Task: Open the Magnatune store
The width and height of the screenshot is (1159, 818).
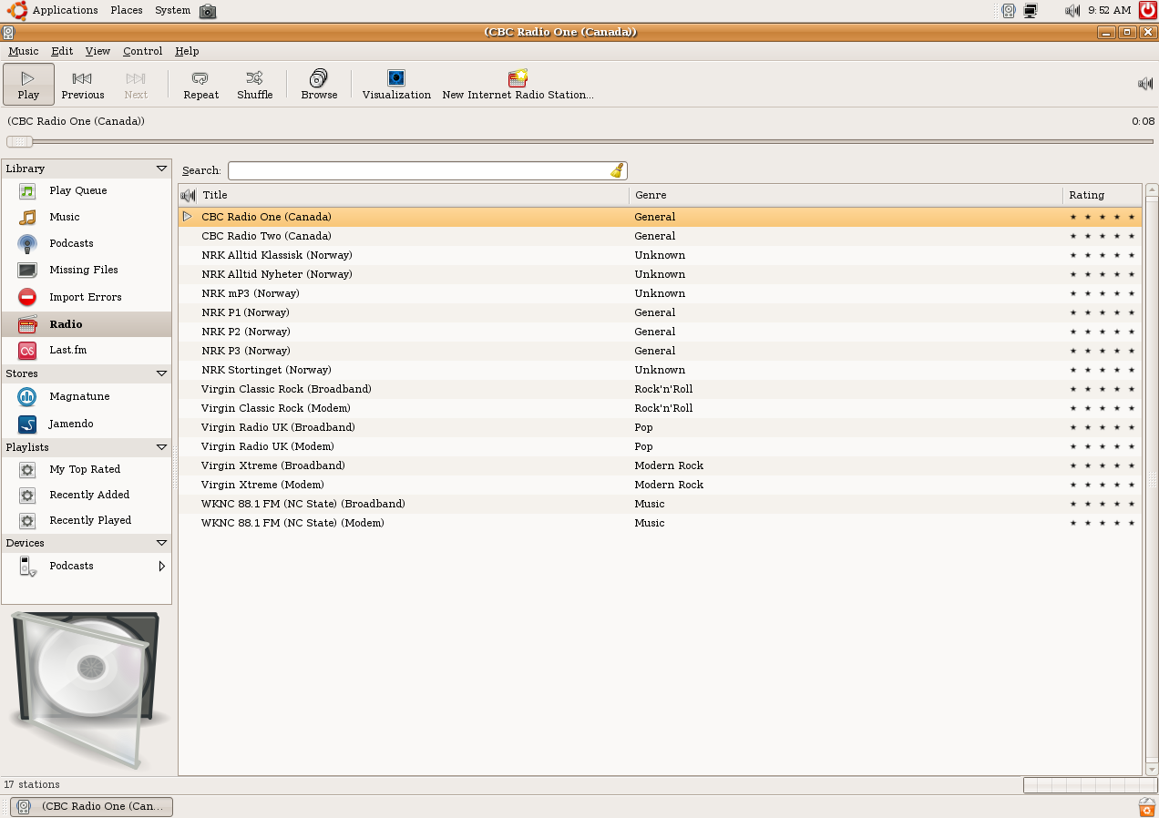Action: click(86, 396)
